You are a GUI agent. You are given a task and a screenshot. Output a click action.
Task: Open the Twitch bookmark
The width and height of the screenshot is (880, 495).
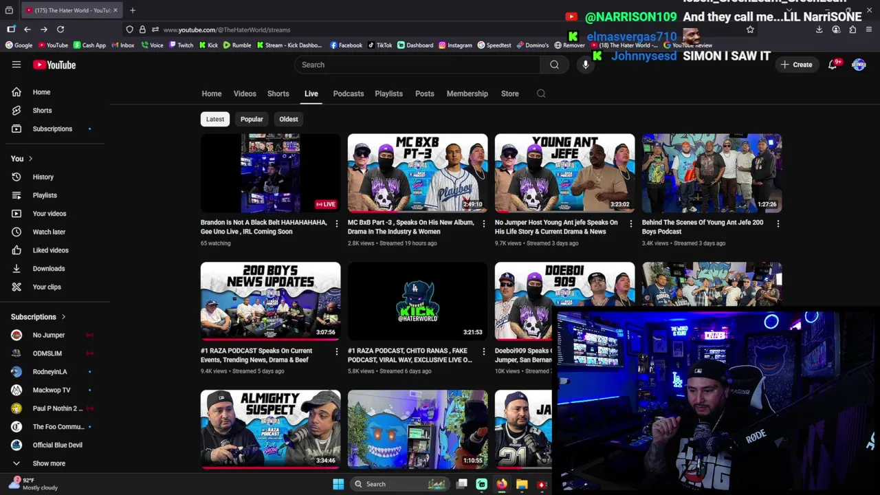(181, 45)
